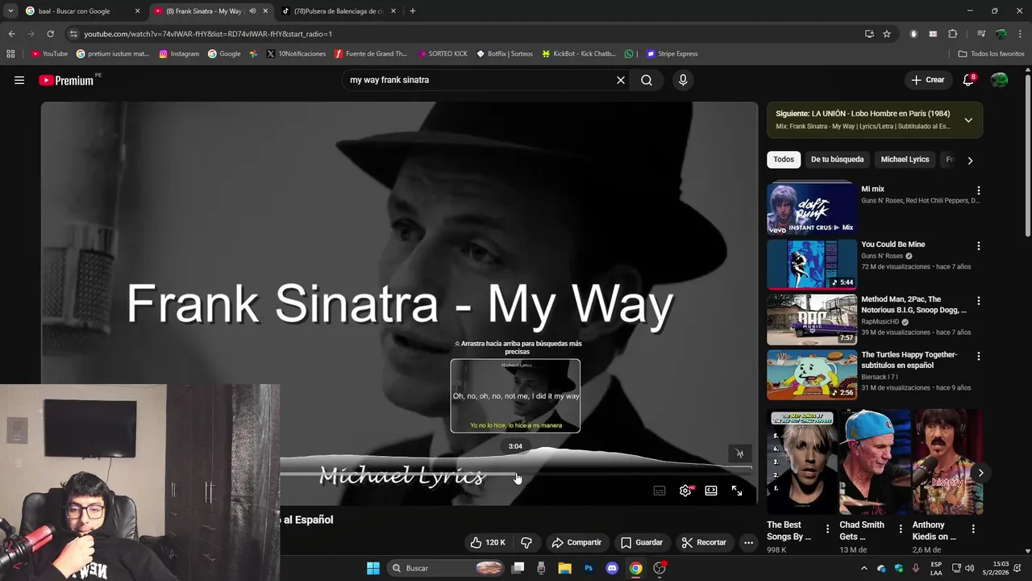Image resolution: width=1032 pixels, height=581 pixels.
Task: Open the Chad Smith short thumbnail
Action: click(x=875, y=462)
